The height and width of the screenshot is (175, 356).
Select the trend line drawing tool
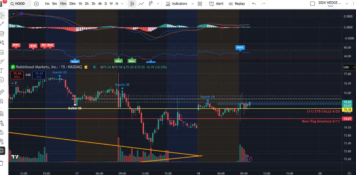pos(2,24)
